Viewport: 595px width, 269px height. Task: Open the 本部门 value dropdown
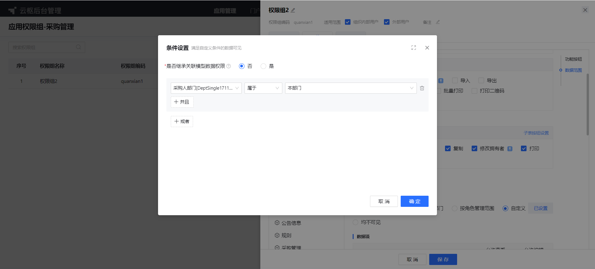[x=351, y=88]
